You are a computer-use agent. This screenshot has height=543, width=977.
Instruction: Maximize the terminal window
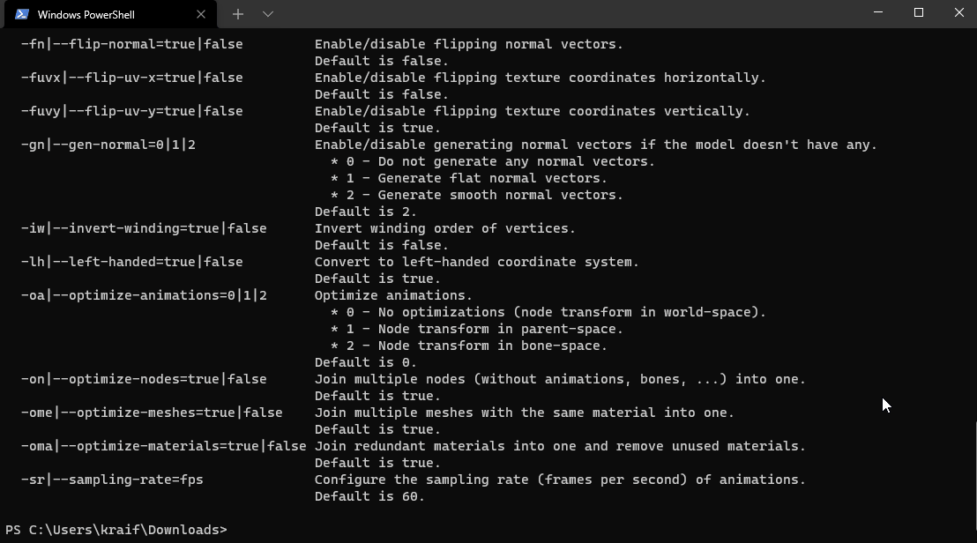tap(919, 12)
